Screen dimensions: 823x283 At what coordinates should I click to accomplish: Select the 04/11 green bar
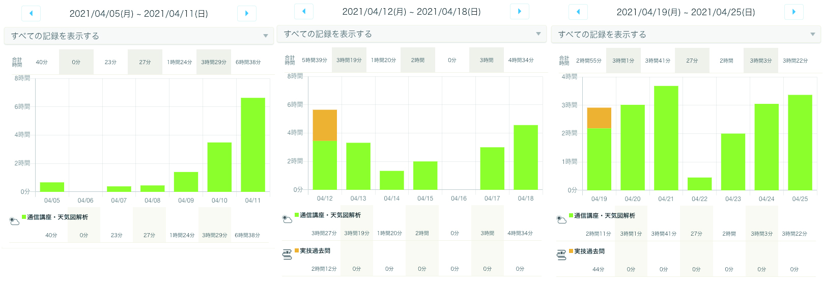tap(253, 145)
